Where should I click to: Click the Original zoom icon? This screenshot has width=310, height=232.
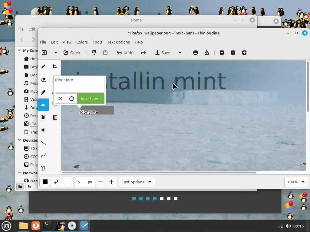[233, 53]
